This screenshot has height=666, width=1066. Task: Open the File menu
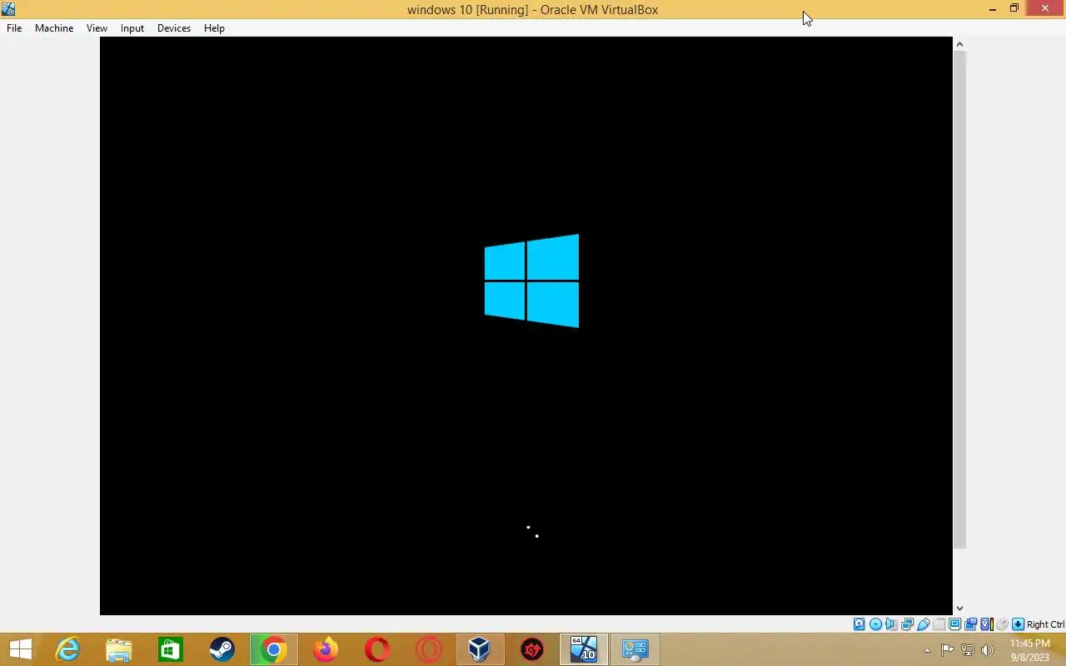[x=14, y=27]
